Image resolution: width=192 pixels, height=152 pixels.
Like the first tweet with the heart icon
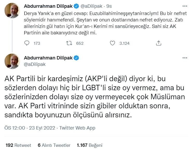coord(112,43)
